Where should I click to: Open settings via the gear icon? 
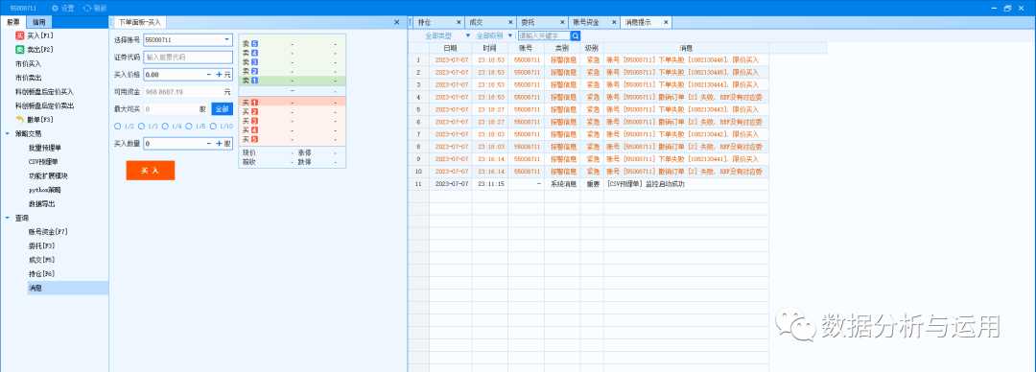click(55, 8)
